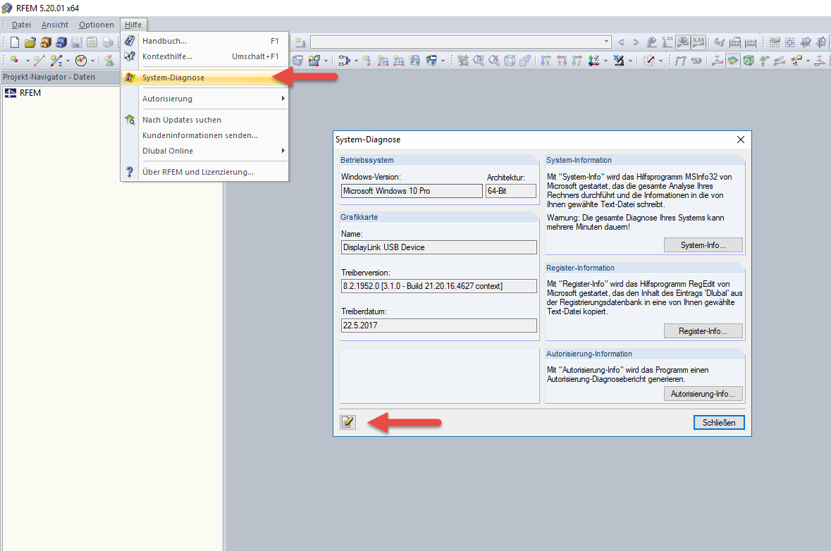The image size is (831, 551).
Task: Open dropdown next to solid cube red-line icon
Action: [660, 61]
